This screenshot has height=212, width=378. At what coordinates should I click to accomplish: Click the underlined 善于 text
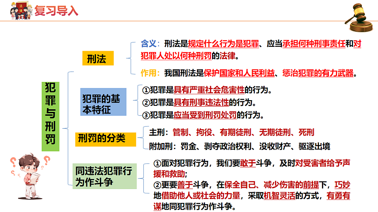click(185, 185)
